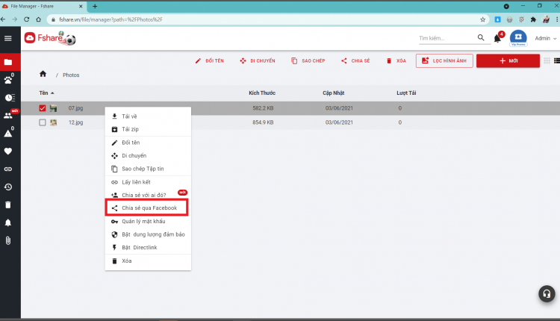Screen dimensions: 560x321
Task: Open favorites heart icon in sidebar
Action: 8,151
